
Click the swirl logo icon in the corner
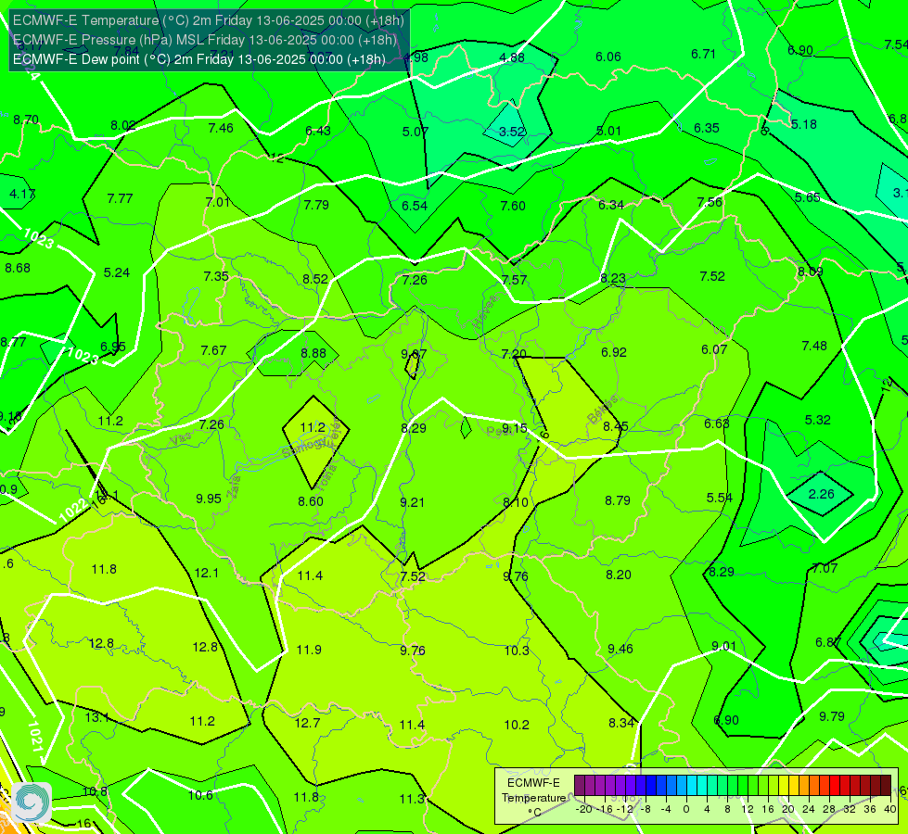click(31, 802)
